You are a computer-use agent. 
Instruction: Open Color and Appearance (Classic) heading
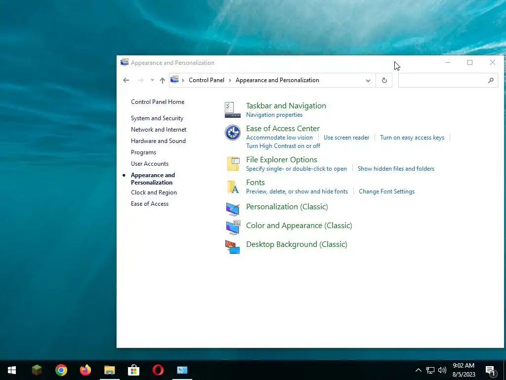299,225
